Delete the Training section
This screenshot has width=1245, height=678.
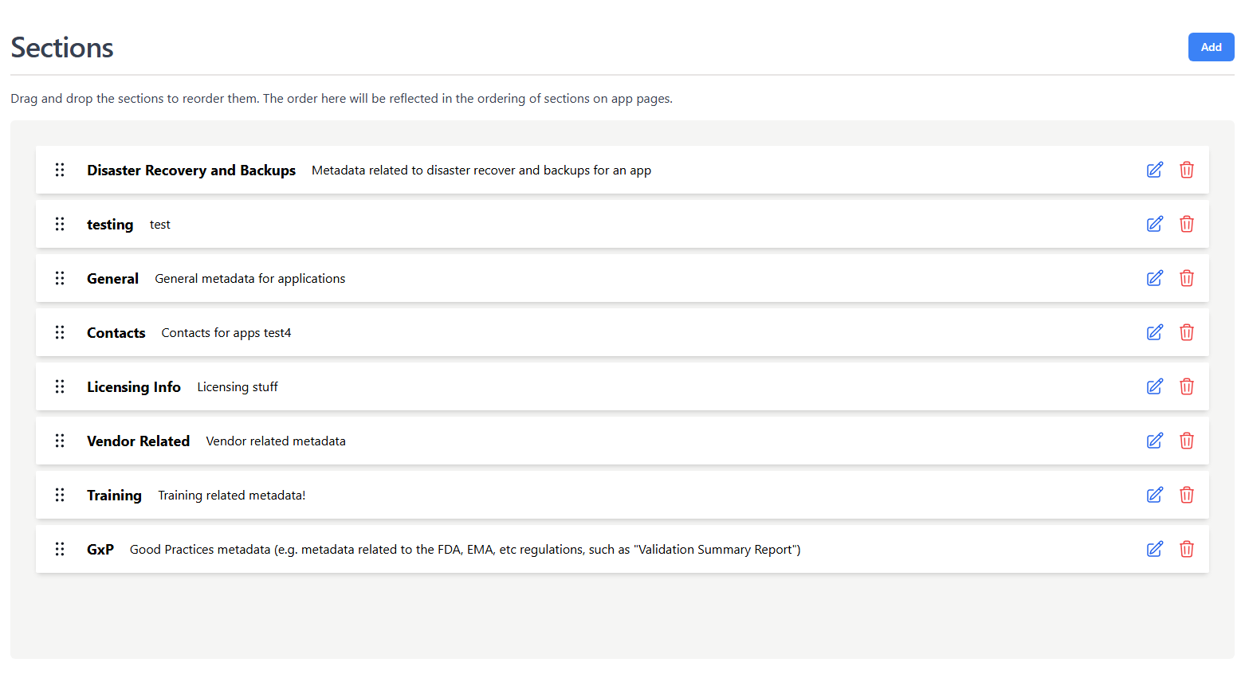1187,495
